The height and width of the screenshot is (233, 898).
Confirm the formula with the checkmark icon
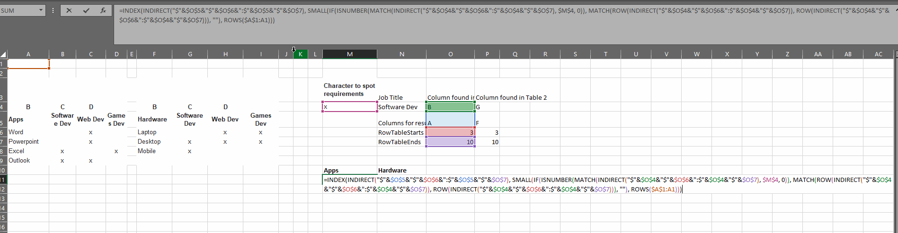point(86,10)
